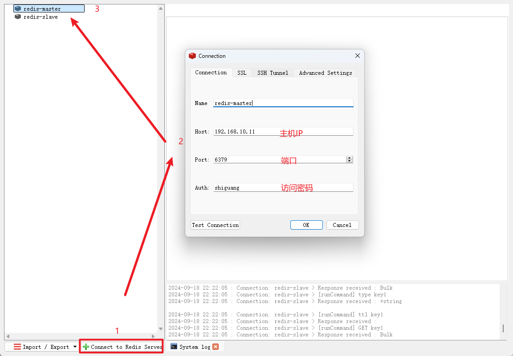This screenshot has height=356, width=513.
Task: Click the horizontal scrollbar left arrow
Action: 8,336
